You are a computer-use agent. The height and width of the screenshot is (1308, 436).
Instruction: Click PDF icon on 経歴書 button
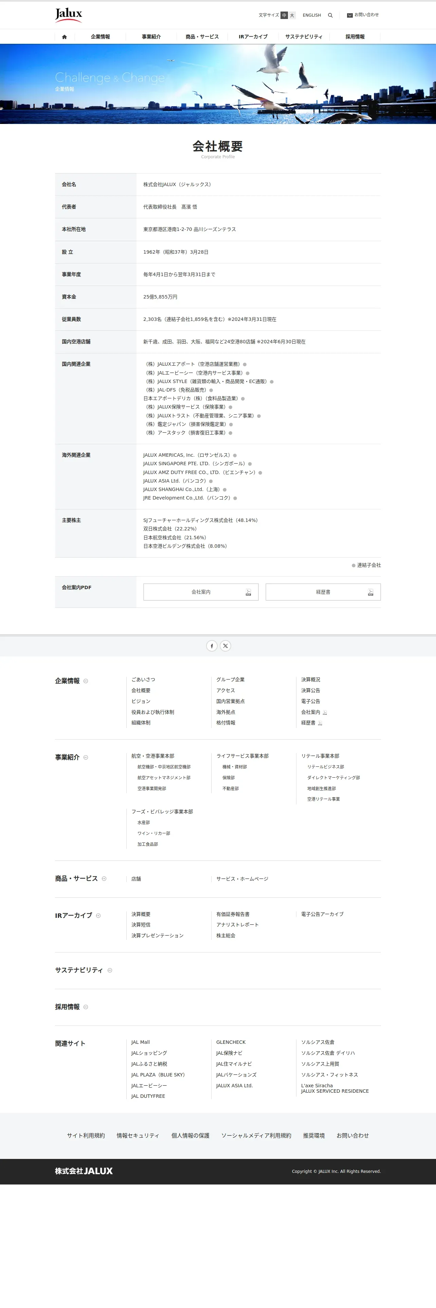point(370,592)
